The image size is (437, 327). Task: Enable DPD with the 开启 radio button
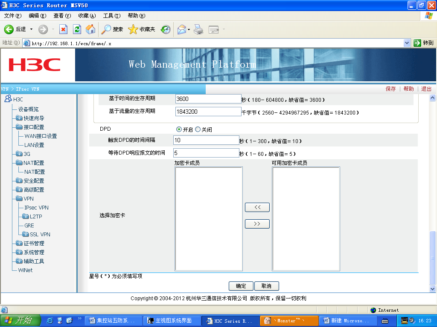pyautogui.click(x=179, y=129)
